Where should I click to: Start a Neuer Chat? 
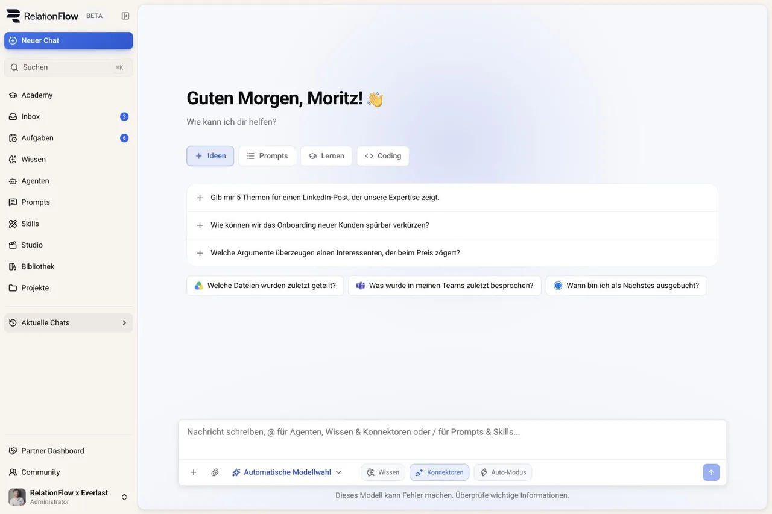pyautogui.click(x=69, y=40)
